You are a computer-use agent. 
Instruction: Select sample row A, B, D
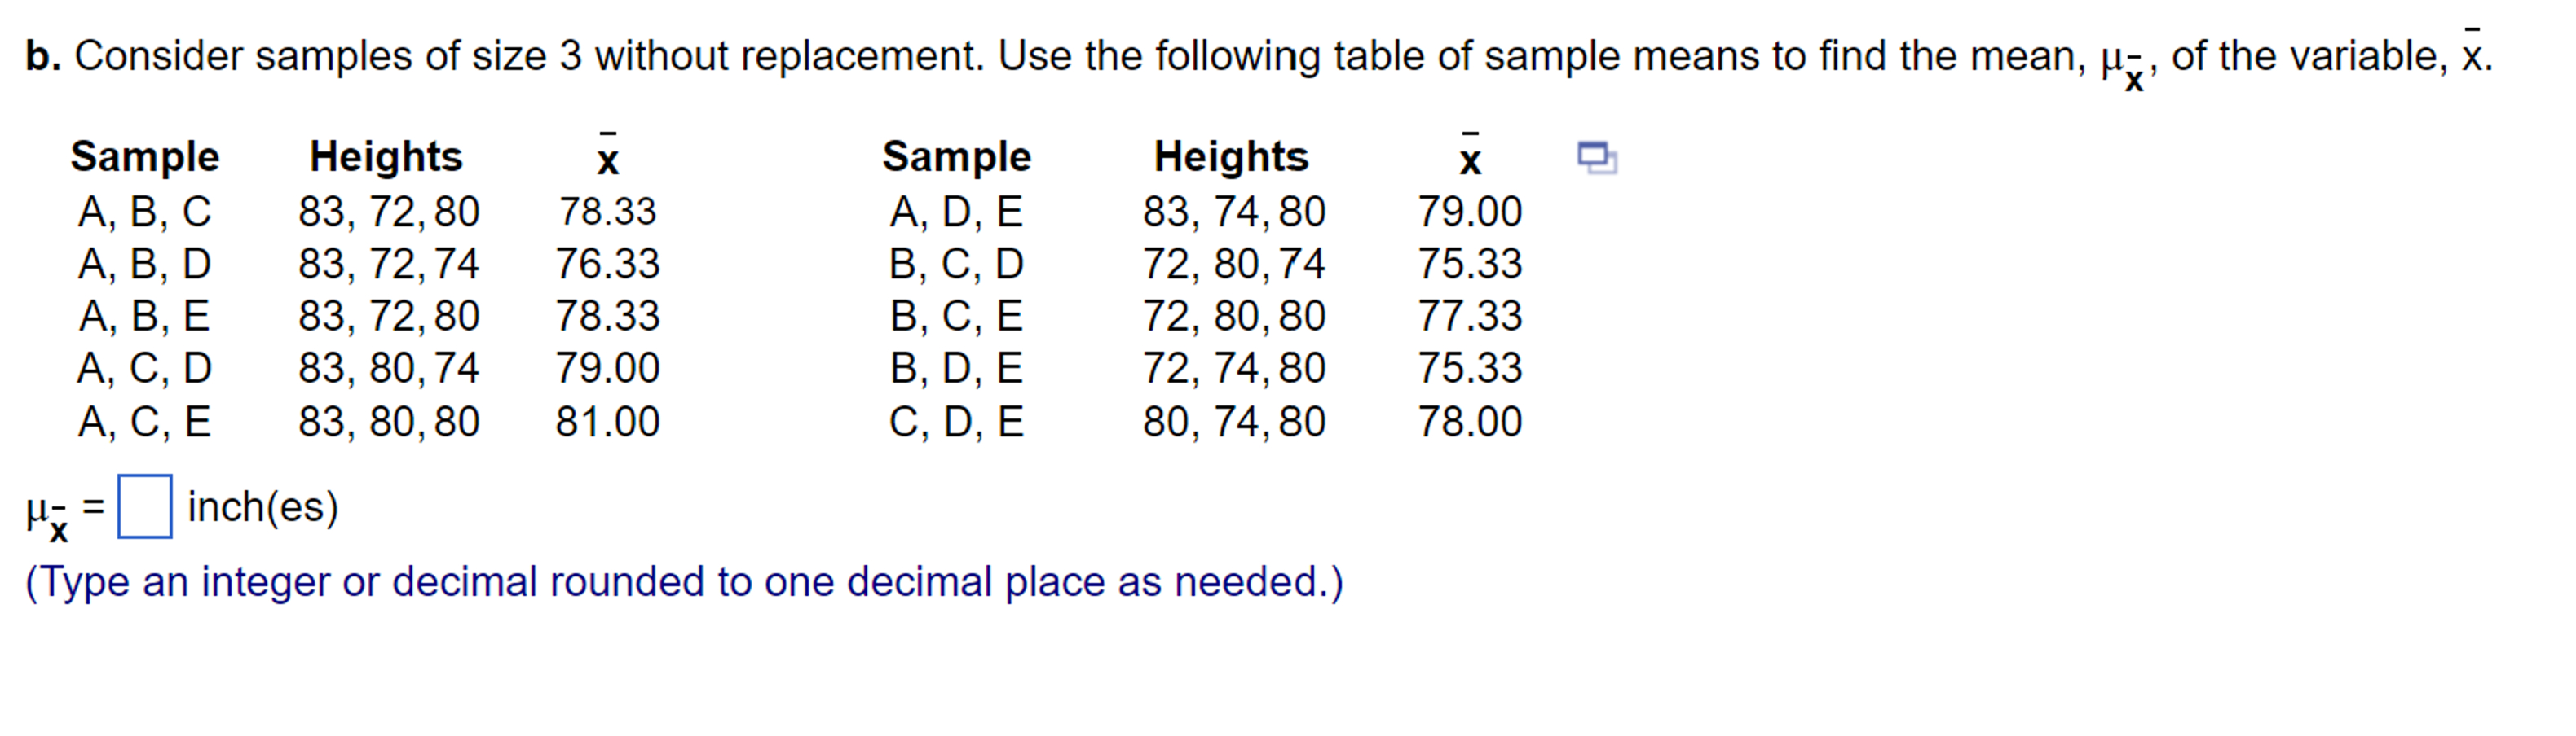[146, 265]
